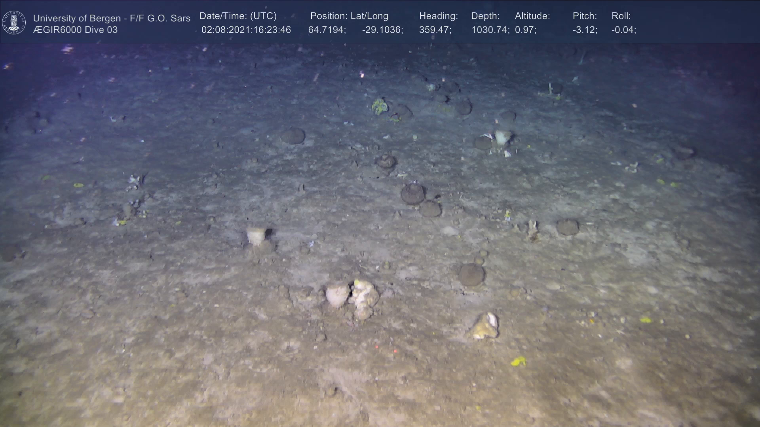Click the Date/Time (UTC) label
The image size is (760, 427).
tap(238, 16)
